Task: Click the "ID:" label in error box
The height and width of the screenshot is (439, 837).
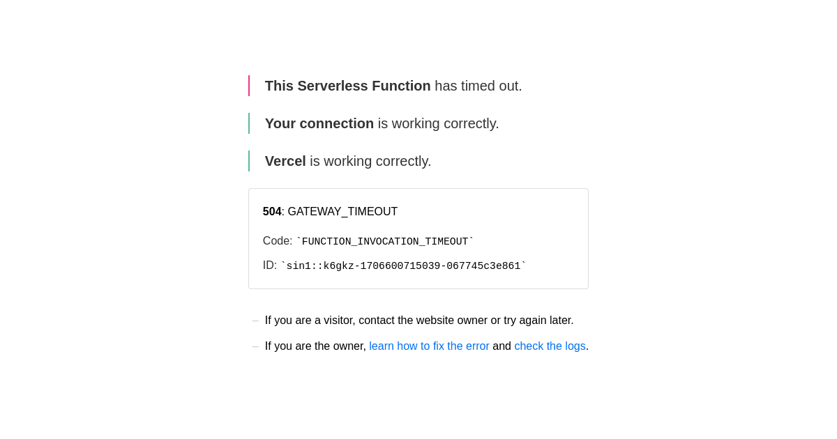Action: tap(270, 265)
